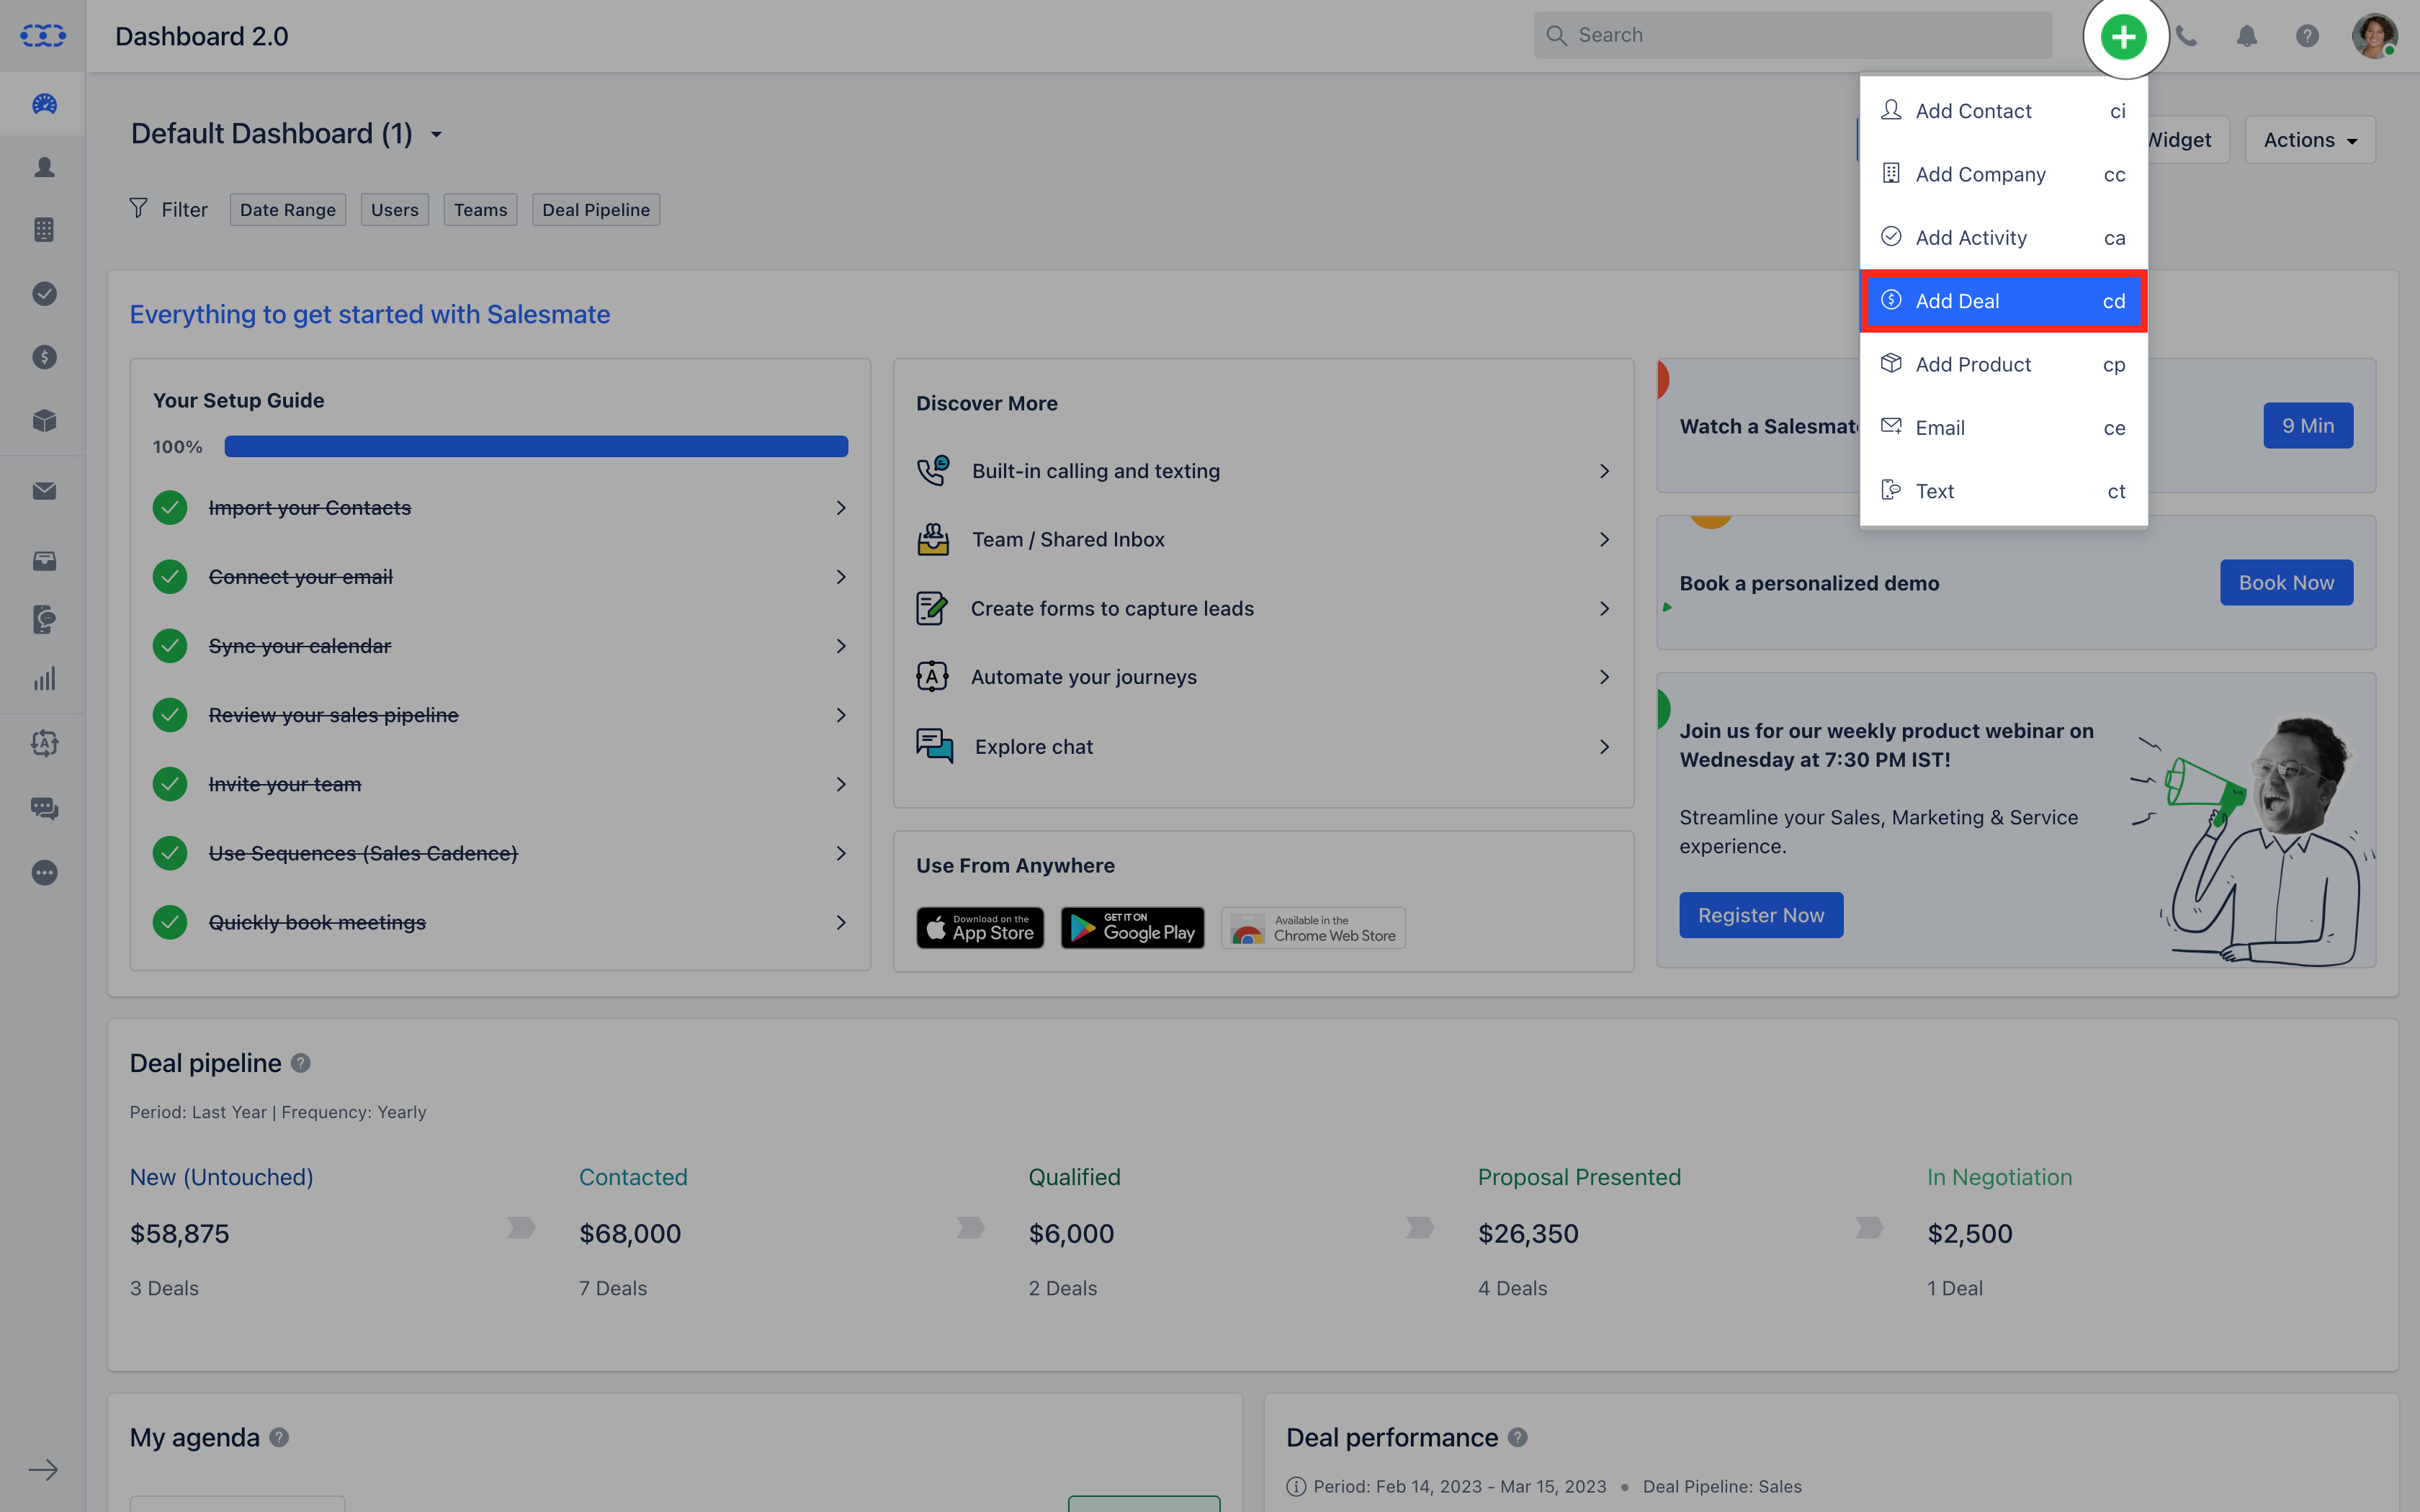Focus the Search input field
Image resolution: width=2420 pixels, height=1512 pixels.
(1793, 36)
